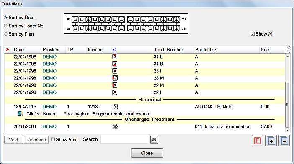Click the collapse all minus icon
This screenshot has width=294, height=164.
[x=284, y=141]
